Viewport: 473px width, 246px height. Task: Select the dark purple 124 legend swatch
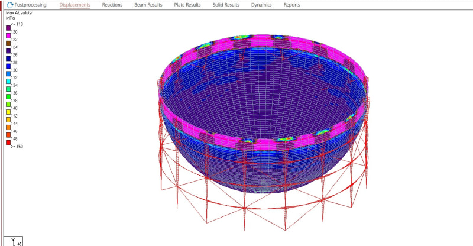click(x=8, y=51)
